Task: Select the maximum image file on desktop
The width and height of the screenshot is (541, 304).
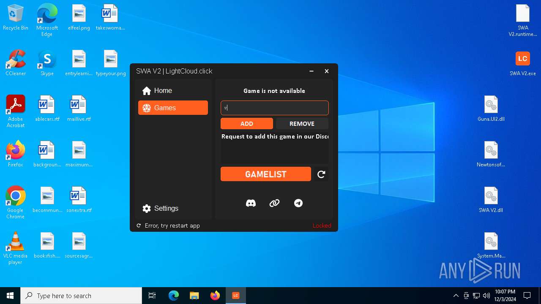Action: 79,154
